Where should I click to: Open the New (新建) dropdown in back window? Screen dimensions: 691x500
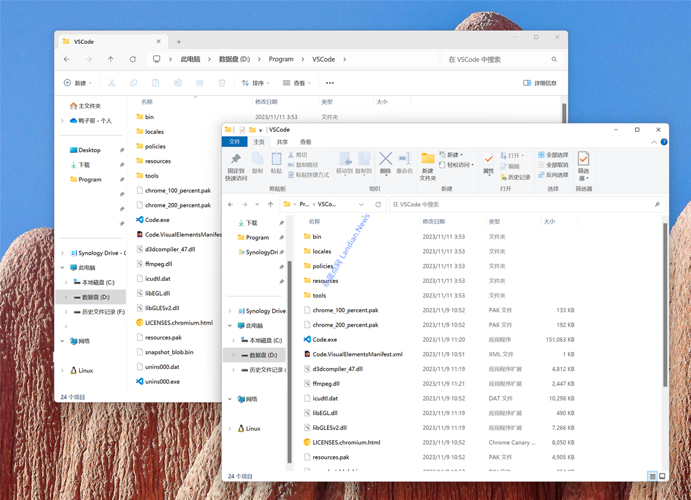tap(78, 83)
